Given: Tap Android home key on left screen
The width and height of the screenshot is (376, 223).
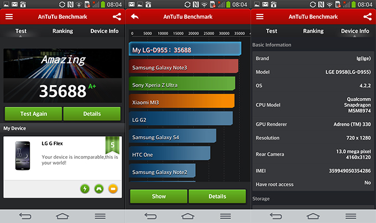Looking at the screenshot, I should coord(62,216).
